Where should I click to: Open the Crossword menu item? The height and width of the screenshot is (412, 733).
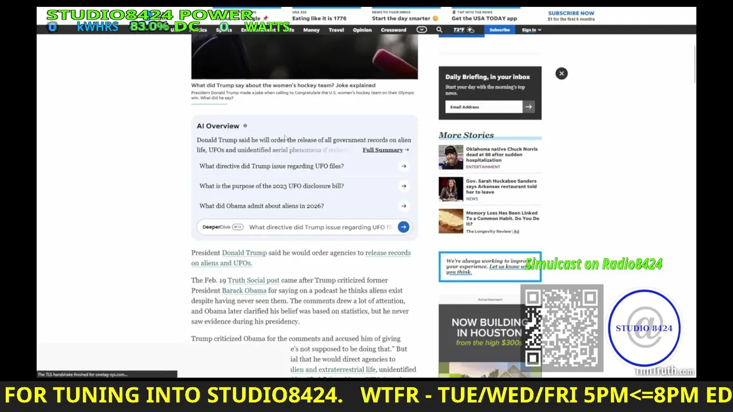[x=393, y=30]
